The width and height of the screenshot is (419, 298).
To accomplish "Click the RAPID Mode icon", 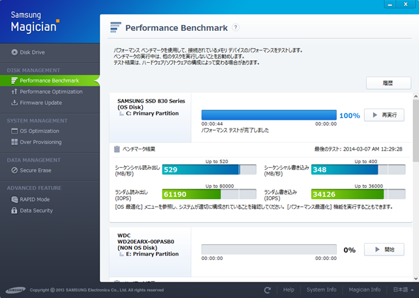I will (14, 200).
